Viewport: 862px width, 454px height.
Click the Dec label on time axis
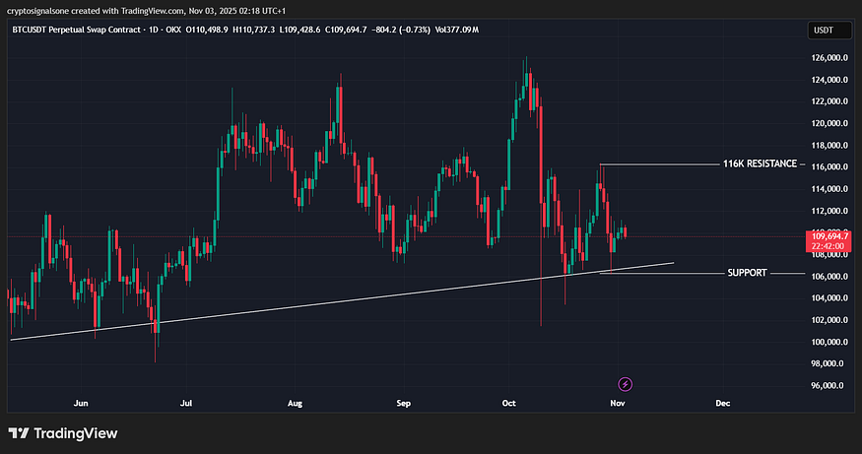(722, 404)
